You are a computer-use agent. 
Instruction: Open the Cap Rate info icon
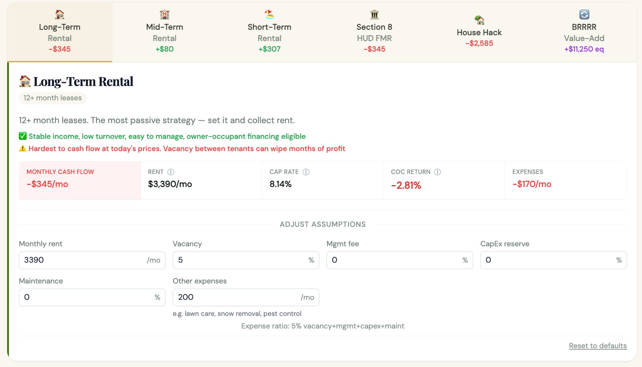coord(306,171)
